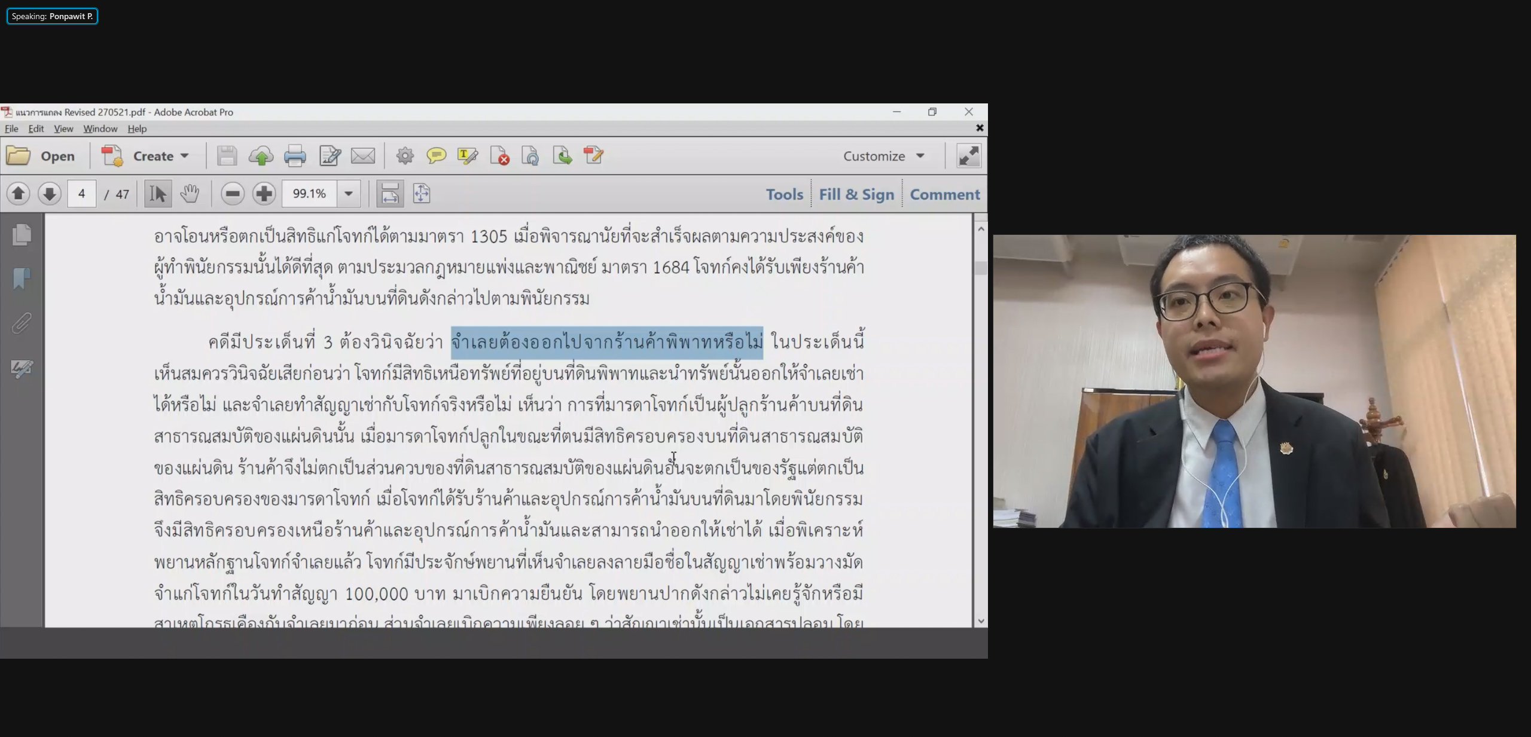Screen dimensions: 1531x737
Task: Activate the Select tool cursor icon
Action: click(158, 194)
